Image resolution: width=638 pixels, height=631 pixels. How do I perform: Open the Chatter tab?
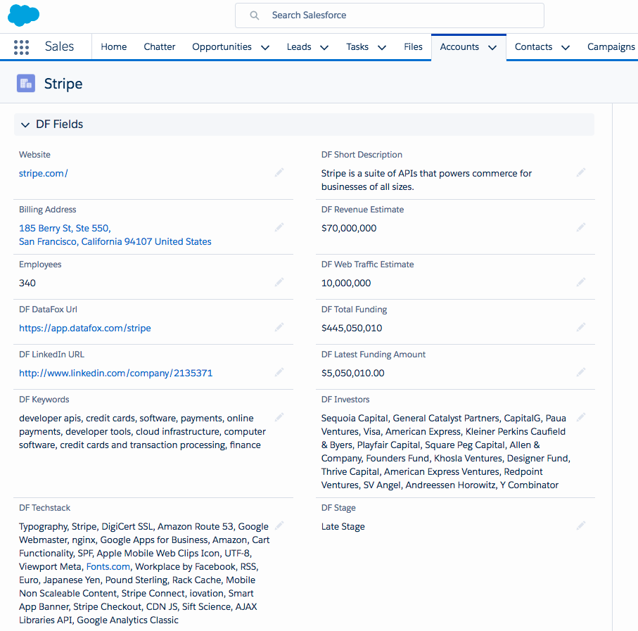[x=159, y=46]
